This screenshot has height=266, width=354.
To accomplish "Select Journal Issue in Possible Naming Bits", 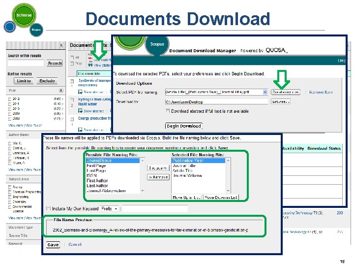I will click(x=113, y=161).
